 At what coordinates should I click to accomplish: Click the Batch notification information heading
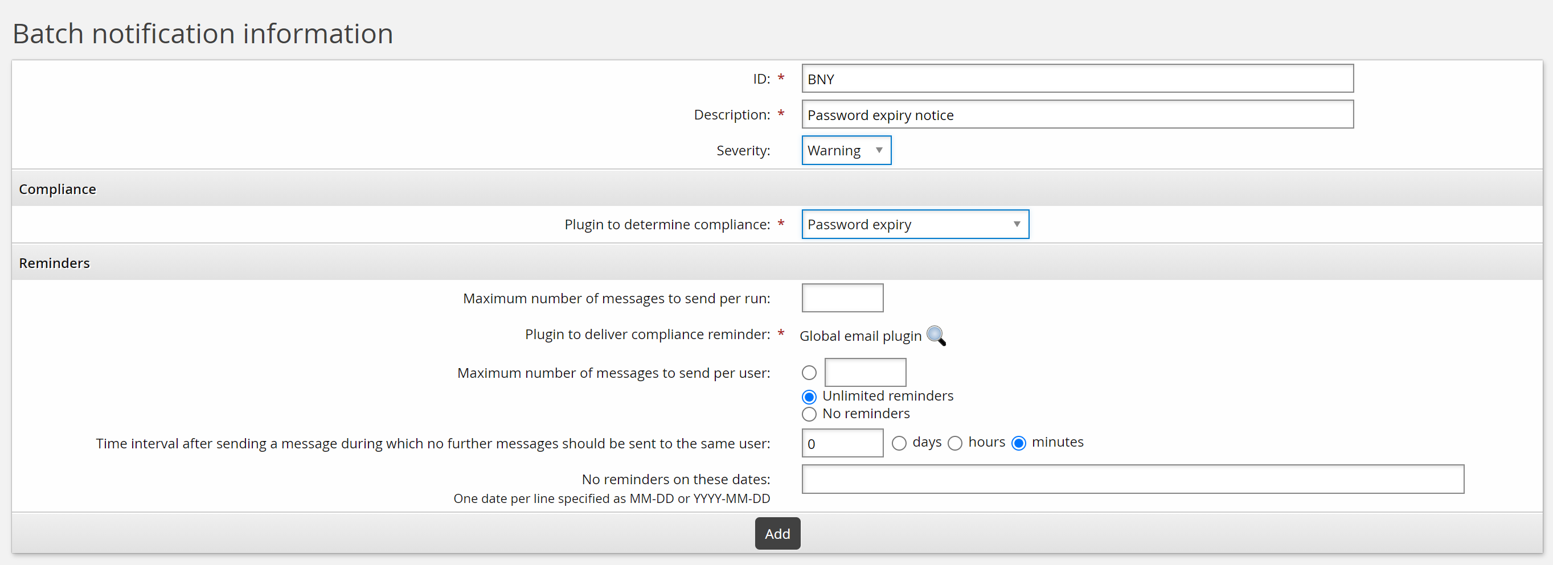point(203,34)
